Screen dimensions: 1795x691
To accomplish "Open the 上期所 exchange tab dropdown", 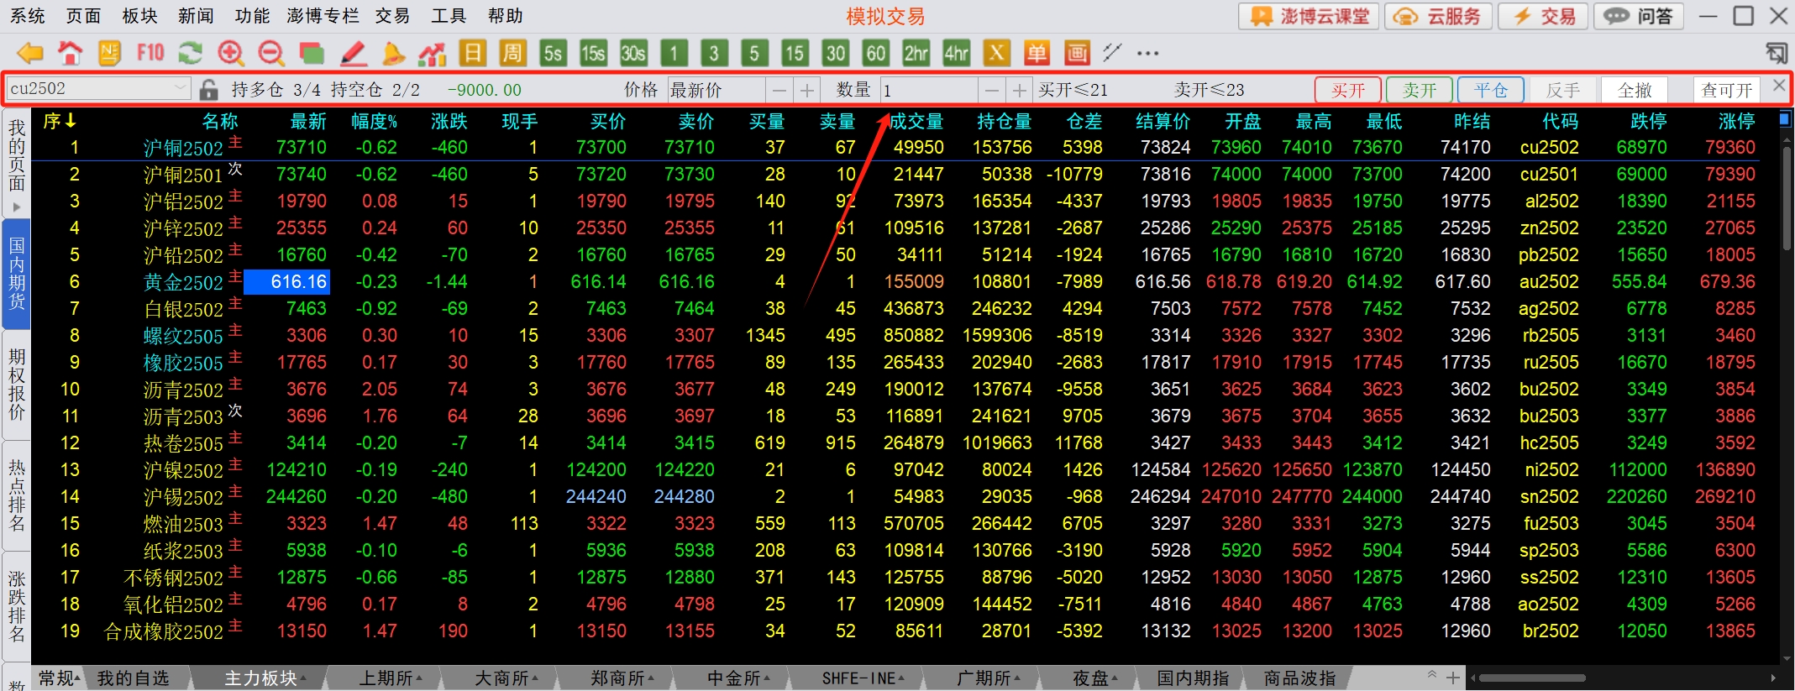I will [419, 677].
